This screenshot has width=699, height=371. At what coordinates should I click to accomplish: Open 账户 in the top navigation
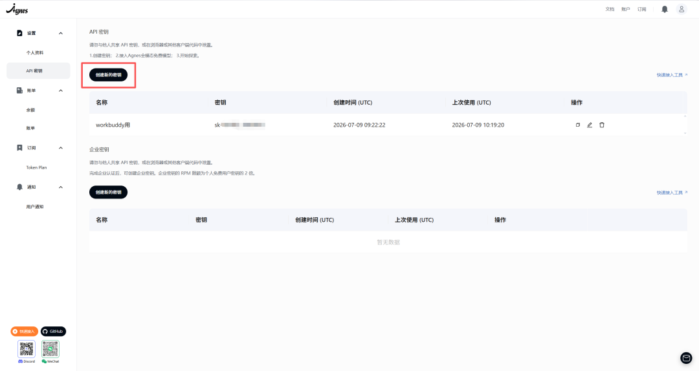pos(626,9)
